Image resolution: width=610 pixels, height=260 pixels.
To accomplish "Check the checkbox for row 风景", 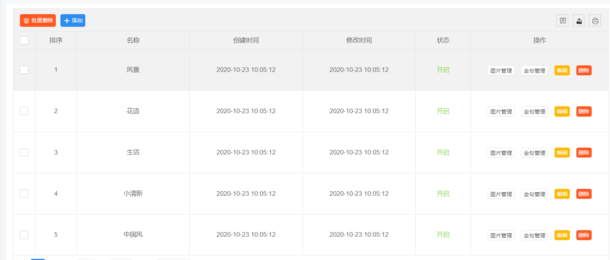I will [x=24, y=70].
